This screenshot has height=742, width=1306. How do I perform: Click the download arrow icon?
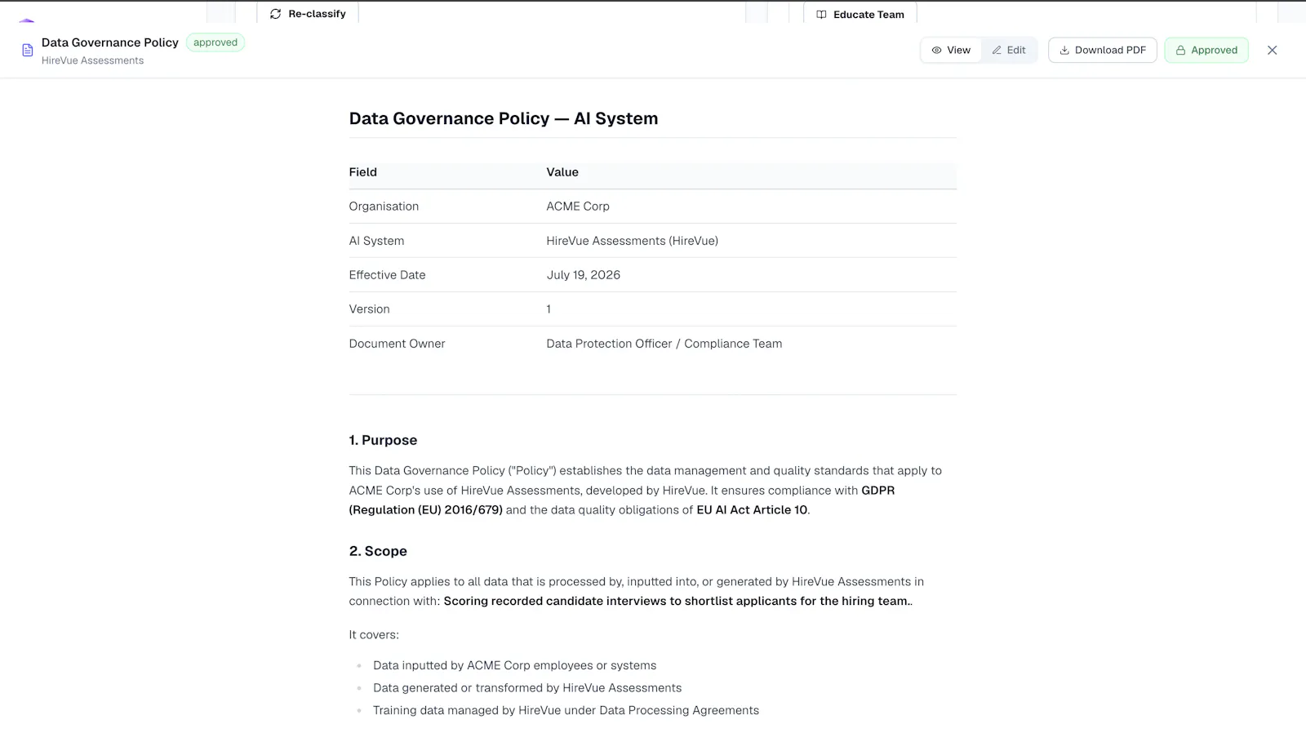(1064, 51)
